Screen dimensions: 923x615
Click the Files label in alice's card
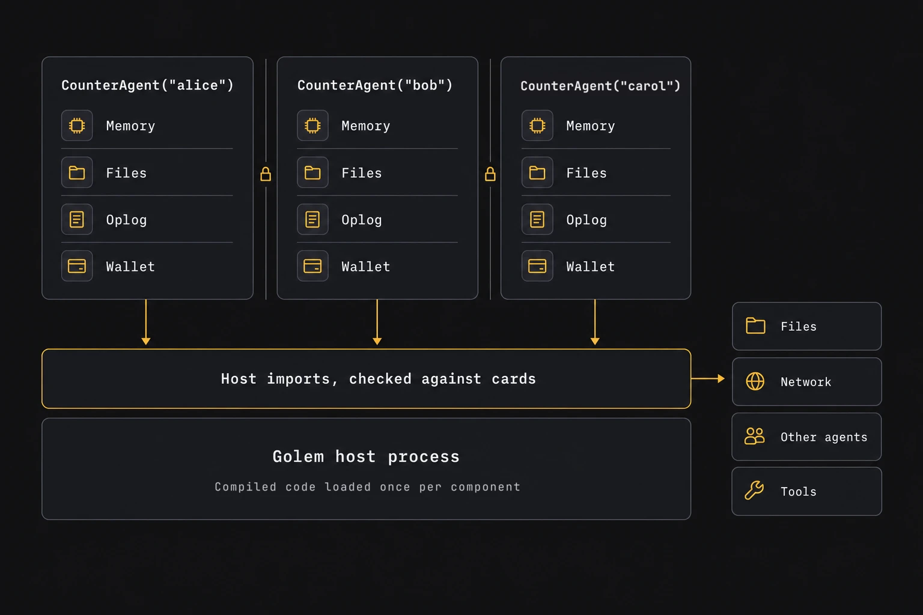pos(126,173)
